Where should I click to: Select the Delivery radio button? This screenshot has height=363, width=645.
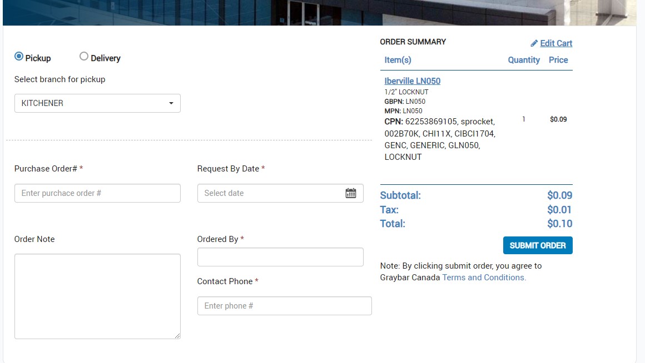point(84,57)
